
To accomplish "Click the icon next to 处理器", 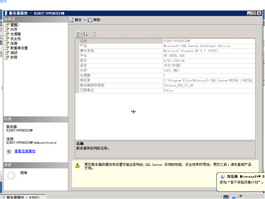I will [7, 34].
